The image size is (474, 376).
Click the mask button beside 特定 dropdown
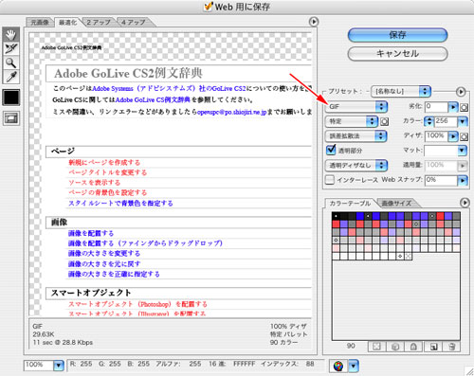[x=384, y=121]
